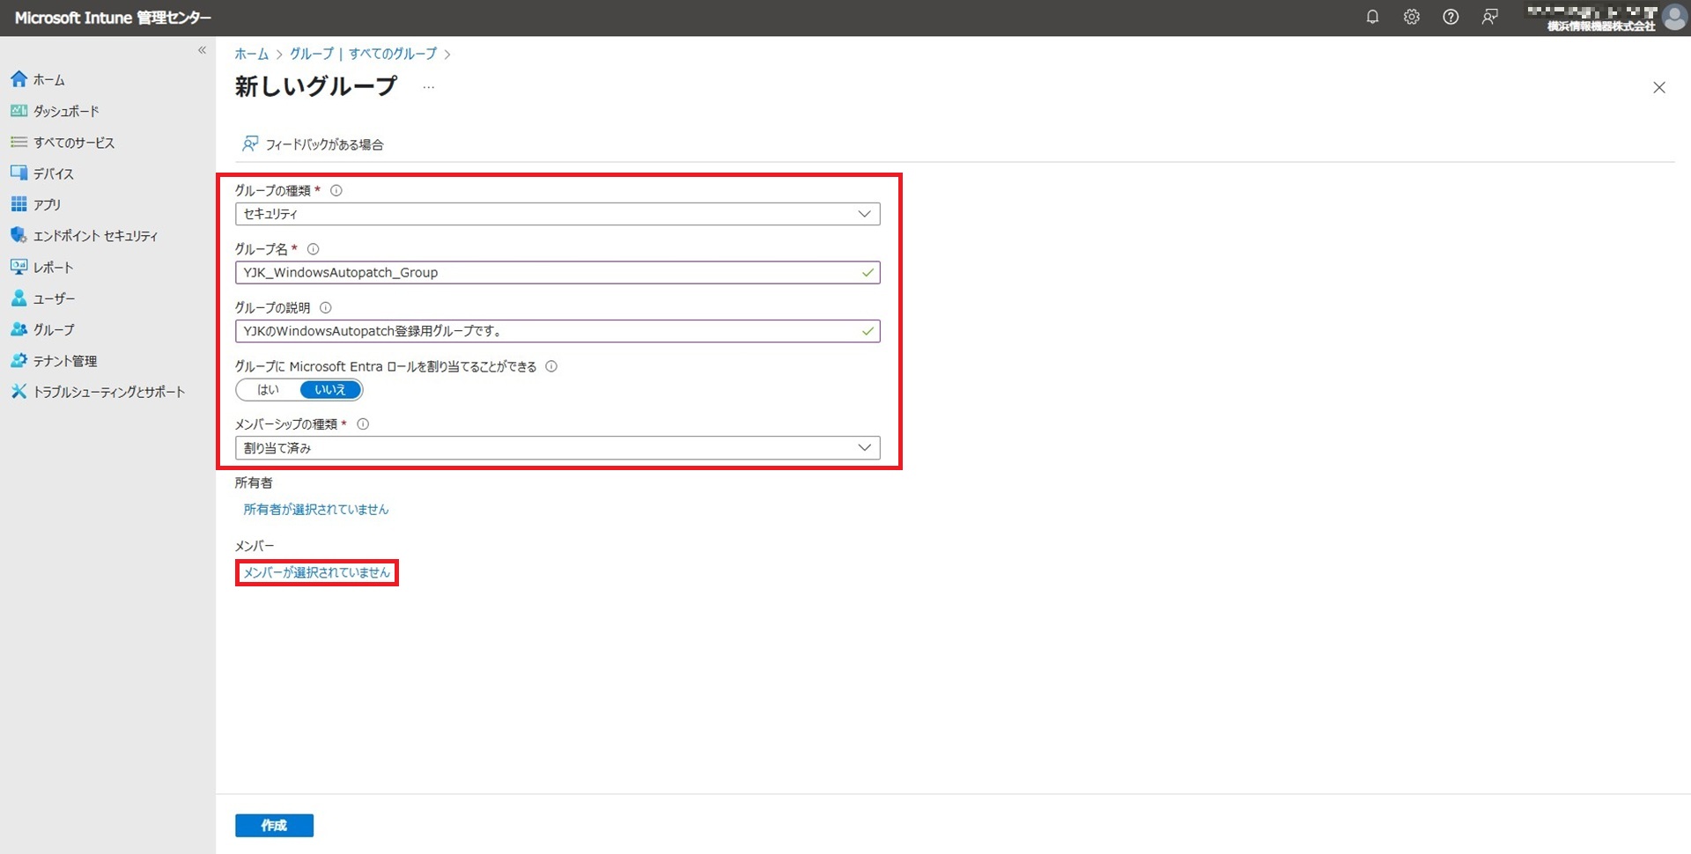
Task: Select テナント管理 menu item label
Action: point(65,361)
